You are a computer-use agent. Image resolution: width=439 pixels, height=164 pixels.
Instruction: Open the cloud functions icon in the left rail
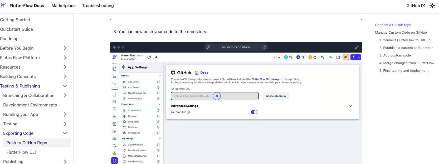pos(114,139)
